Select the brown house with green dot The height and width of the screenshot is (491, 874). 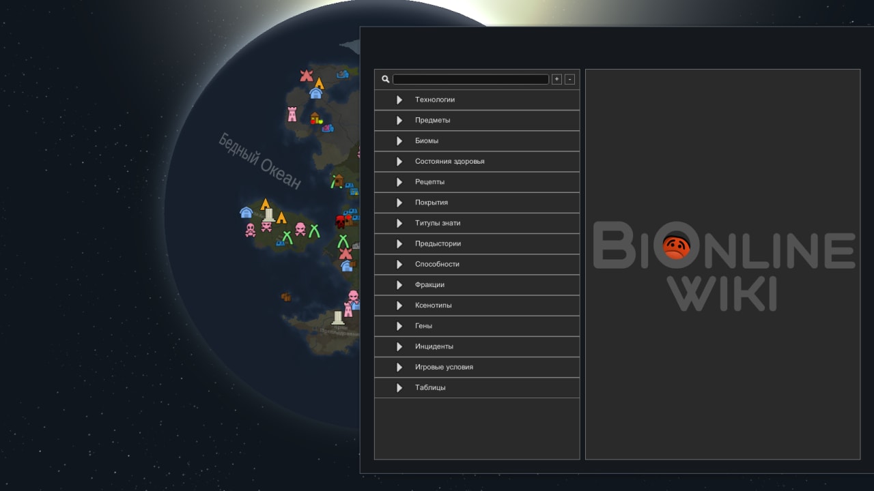coord(315,119)
